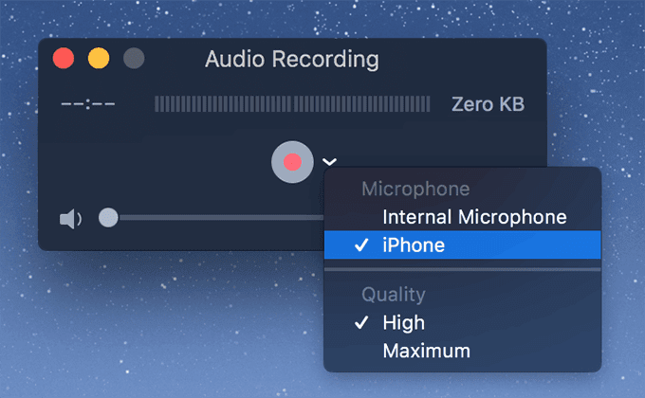This screenshot has width=645, height=398.
Task: Click the audio level meter bar
Action: tap(292, 104)
